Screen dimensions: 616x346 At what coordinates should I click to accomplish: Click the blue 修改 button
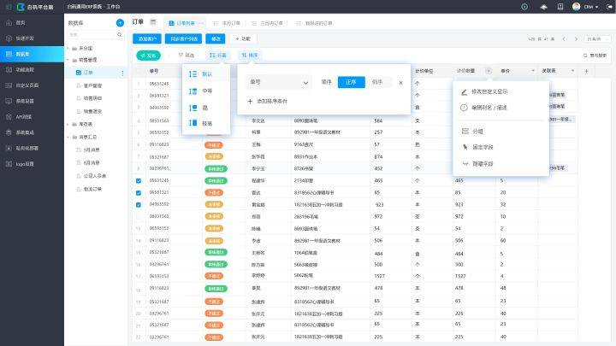(216, 38)
